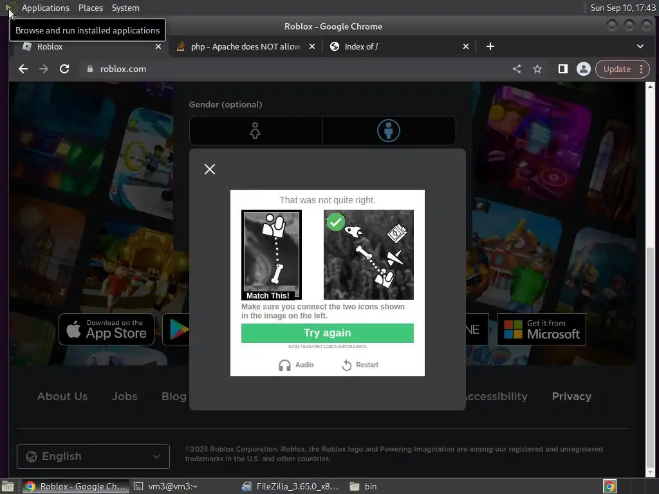This screenshot has height=494, width=659.
Task: Switch to Audio challenge
Action: point(296,365)
